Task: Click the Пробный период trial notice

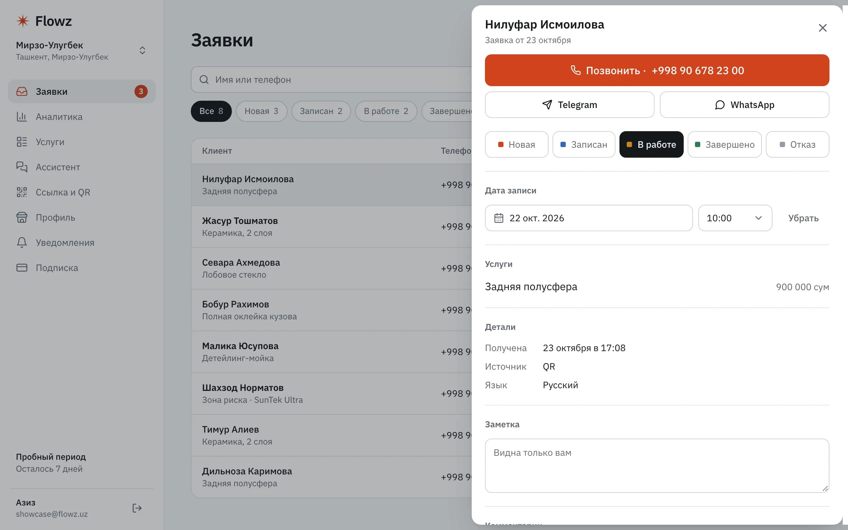Action: [51, 463]
